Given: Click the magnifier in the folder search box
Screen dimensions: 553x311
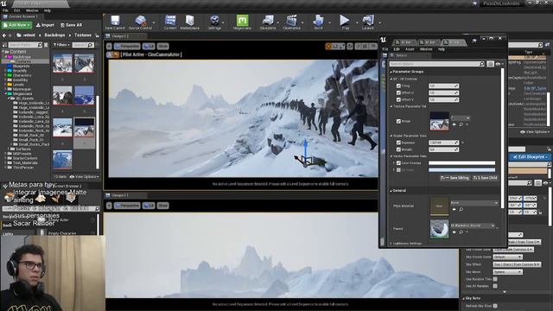Looking at the screenshot, I should (x=40, y=45).
